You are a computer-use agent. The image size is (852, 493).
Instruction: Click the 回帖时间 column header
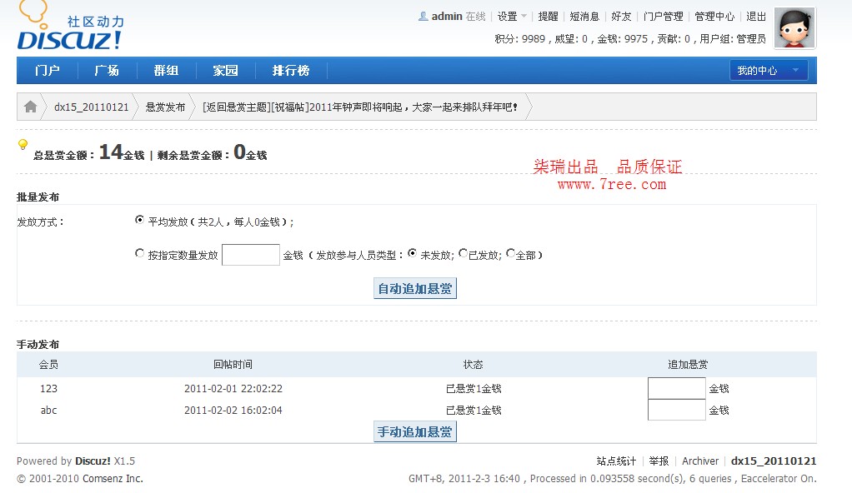[x=233, y=364]
